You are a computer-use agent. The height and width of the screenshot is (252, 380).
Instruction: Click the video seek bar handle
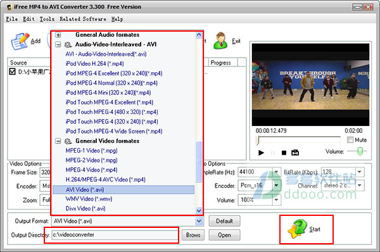(258, 141)
